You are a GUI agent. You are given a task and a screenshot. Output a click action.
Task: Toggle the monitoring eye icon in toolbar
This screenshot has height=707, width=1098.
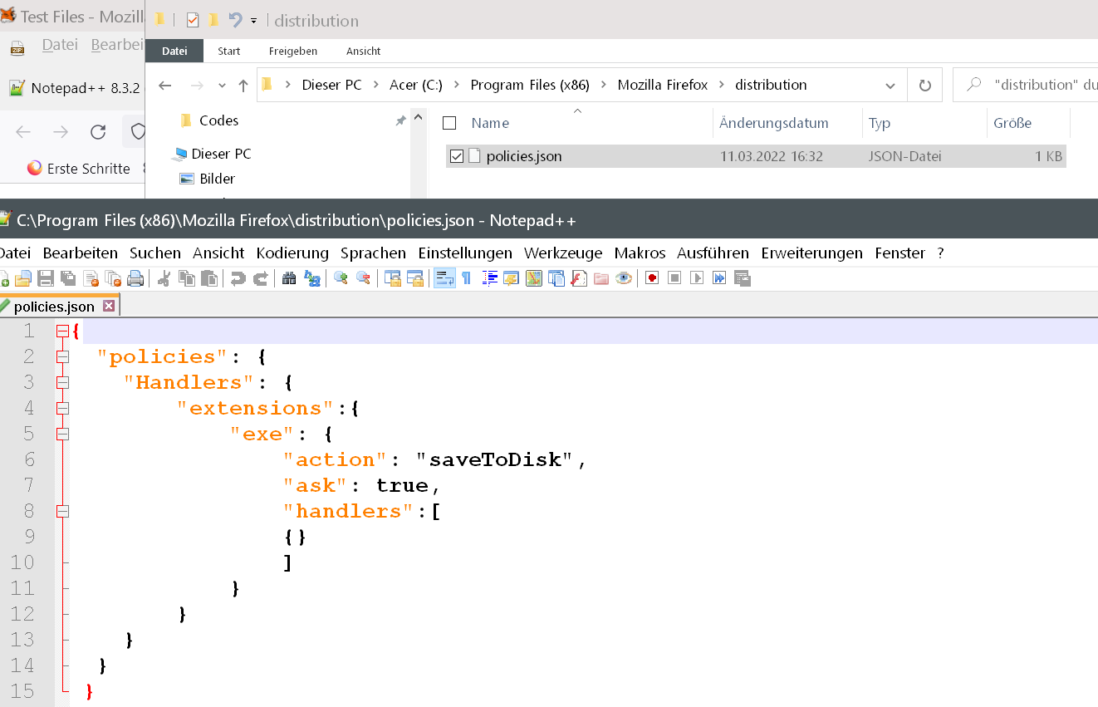[623, 278]
